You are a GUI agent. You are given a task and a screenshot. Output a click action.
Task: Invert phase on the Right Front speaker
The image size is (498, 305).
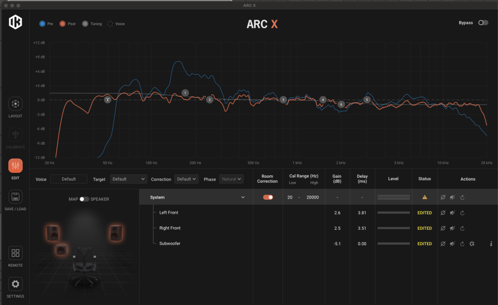[x=443, y=228]
